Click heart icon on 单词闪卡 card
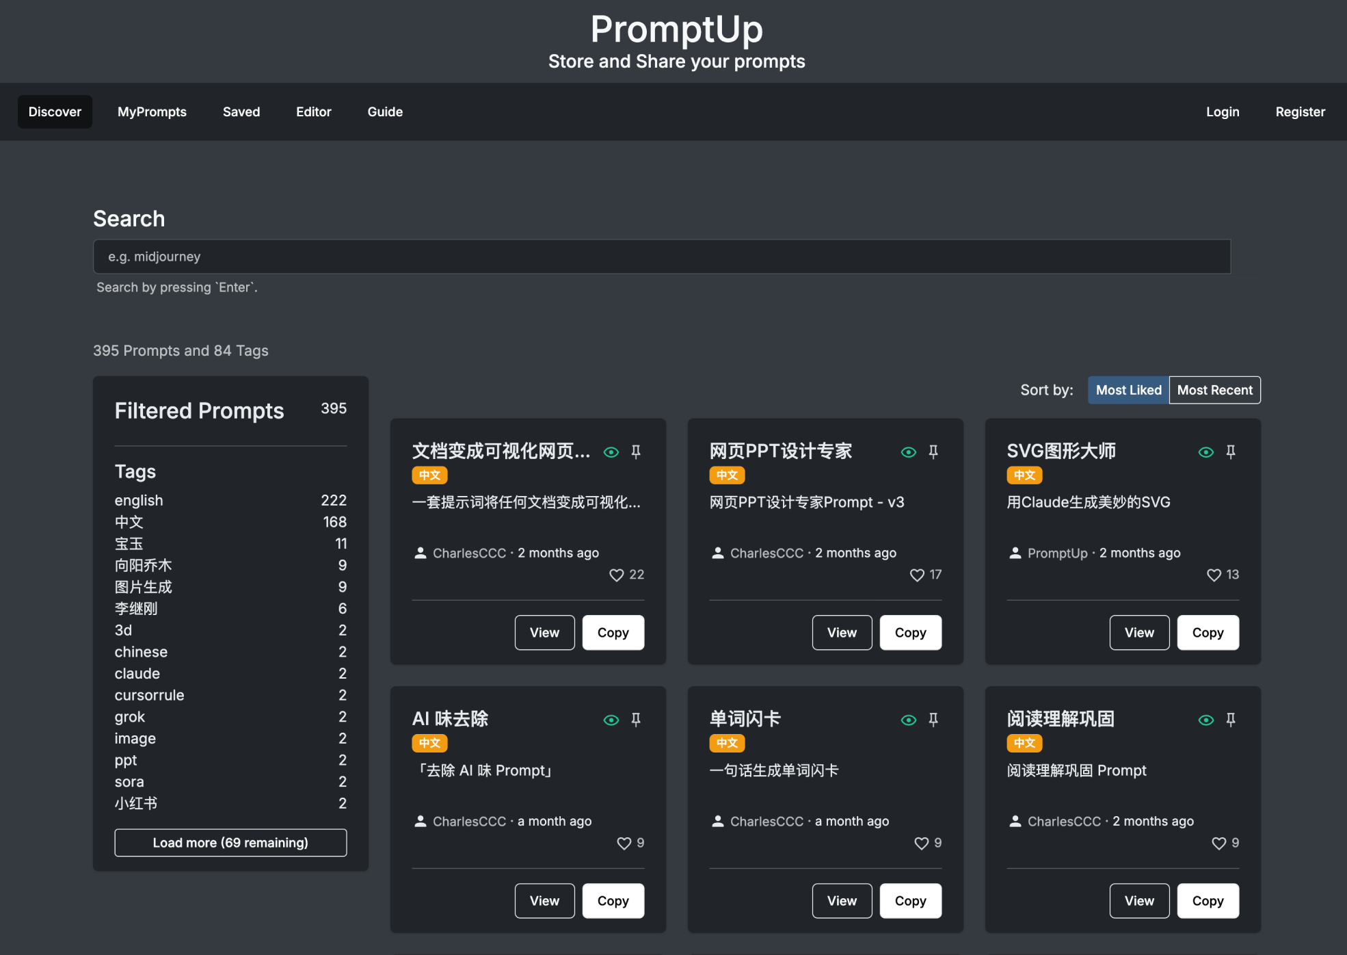1347x955 pixels. [x=922, y=843]
